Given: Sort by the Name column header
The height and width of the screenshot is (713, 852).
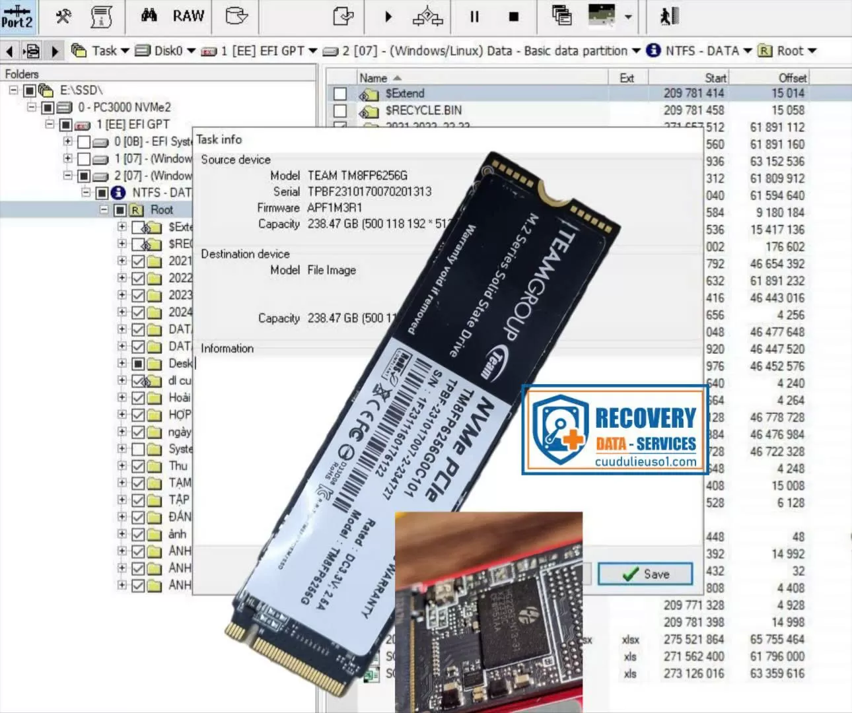Looking at the screenshot, I should [373, 78].
